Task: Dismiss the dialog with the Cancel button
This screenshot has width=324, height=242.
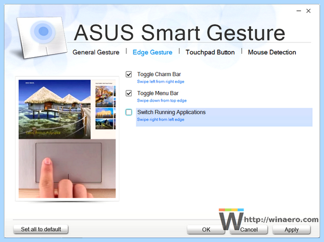Action: coord(249,230)
